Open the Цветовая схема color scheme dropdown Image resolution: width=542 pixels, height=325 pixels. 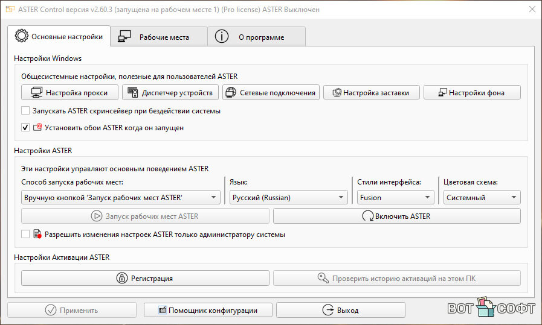point(481,197)
